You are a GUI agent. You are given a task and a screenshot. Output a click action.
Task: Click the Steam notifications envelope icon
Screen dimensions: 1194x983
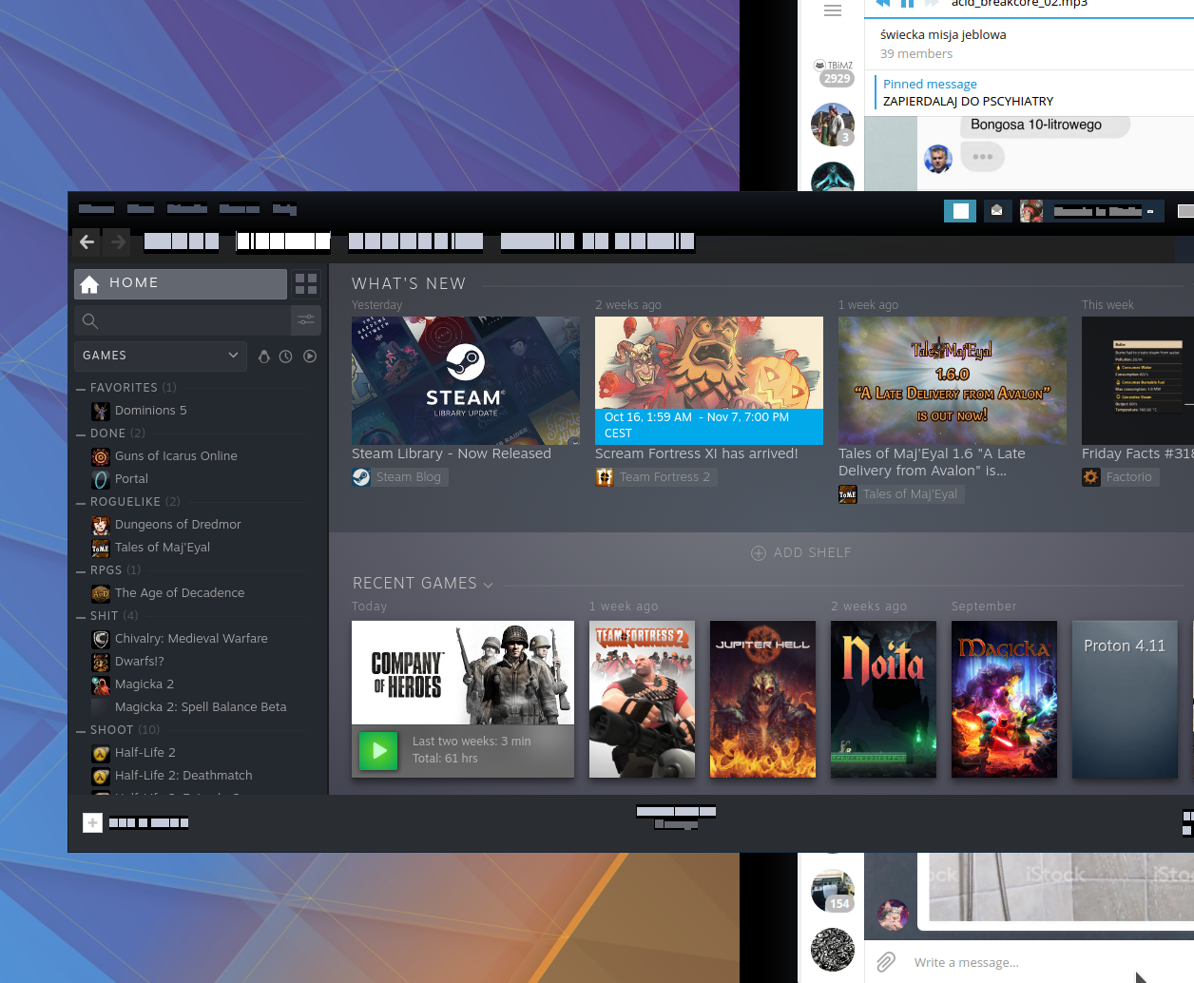pos(996,210)
